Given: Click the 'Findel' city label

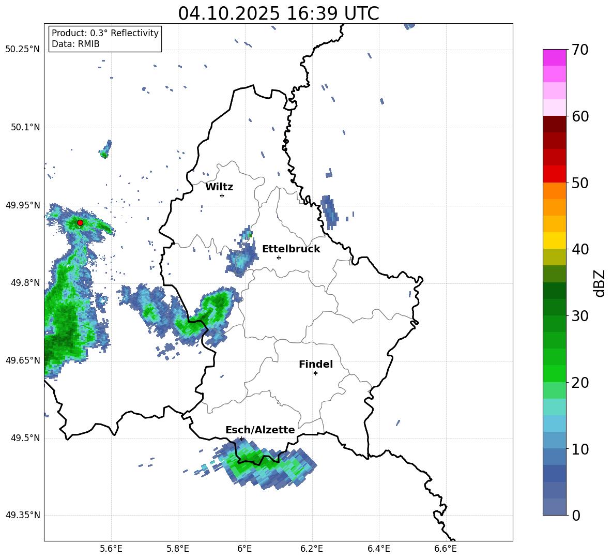Looking at the screenshot, I should [x=316, y=364].
